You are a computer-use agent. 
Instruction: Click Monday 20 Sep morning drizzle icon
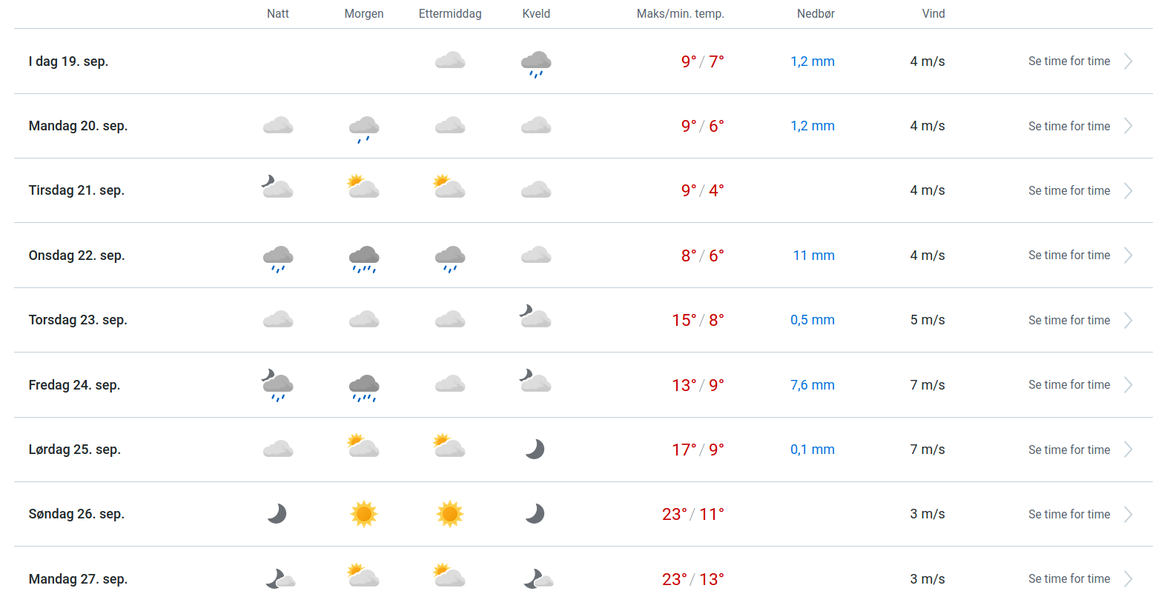[x=364, y=129]
